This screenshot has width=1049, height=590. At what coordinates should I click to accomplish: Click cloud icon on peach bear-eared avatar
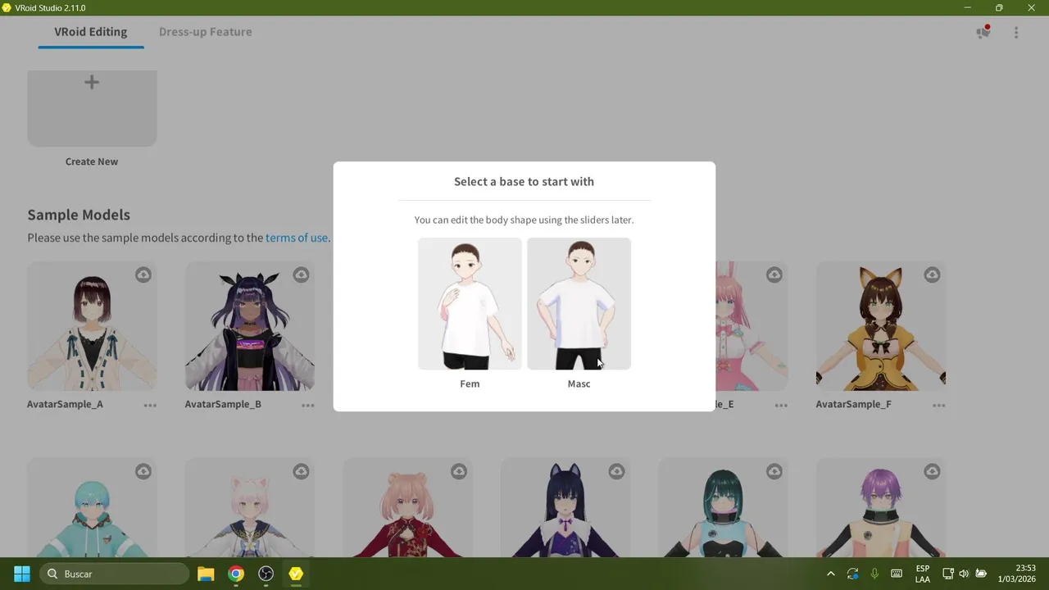tap(459, 471)
